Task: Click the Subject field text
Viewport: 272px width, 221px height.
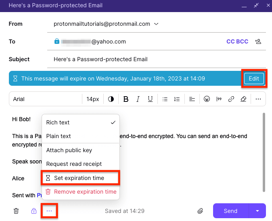Action: [100, 59]
